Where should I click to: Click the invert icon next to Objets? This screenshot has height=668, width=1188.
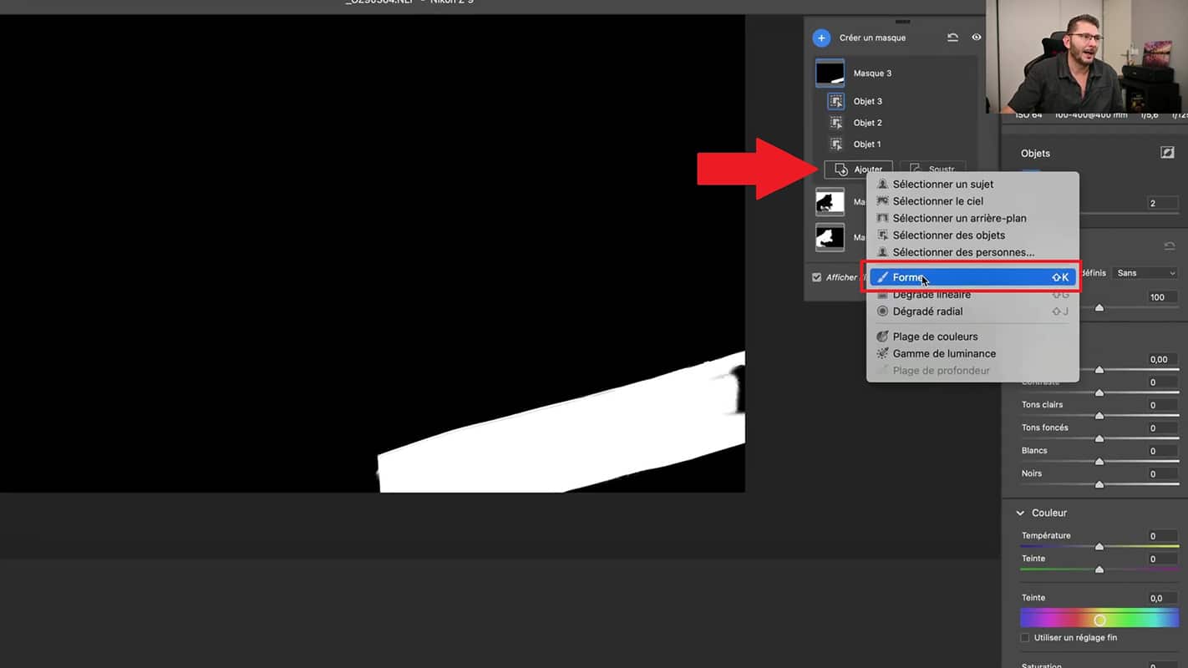coord(1167,153)
